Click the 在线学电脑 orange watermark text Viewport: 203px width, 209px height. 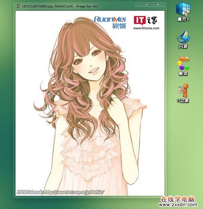pyautogui.click(x=177, y=200)
